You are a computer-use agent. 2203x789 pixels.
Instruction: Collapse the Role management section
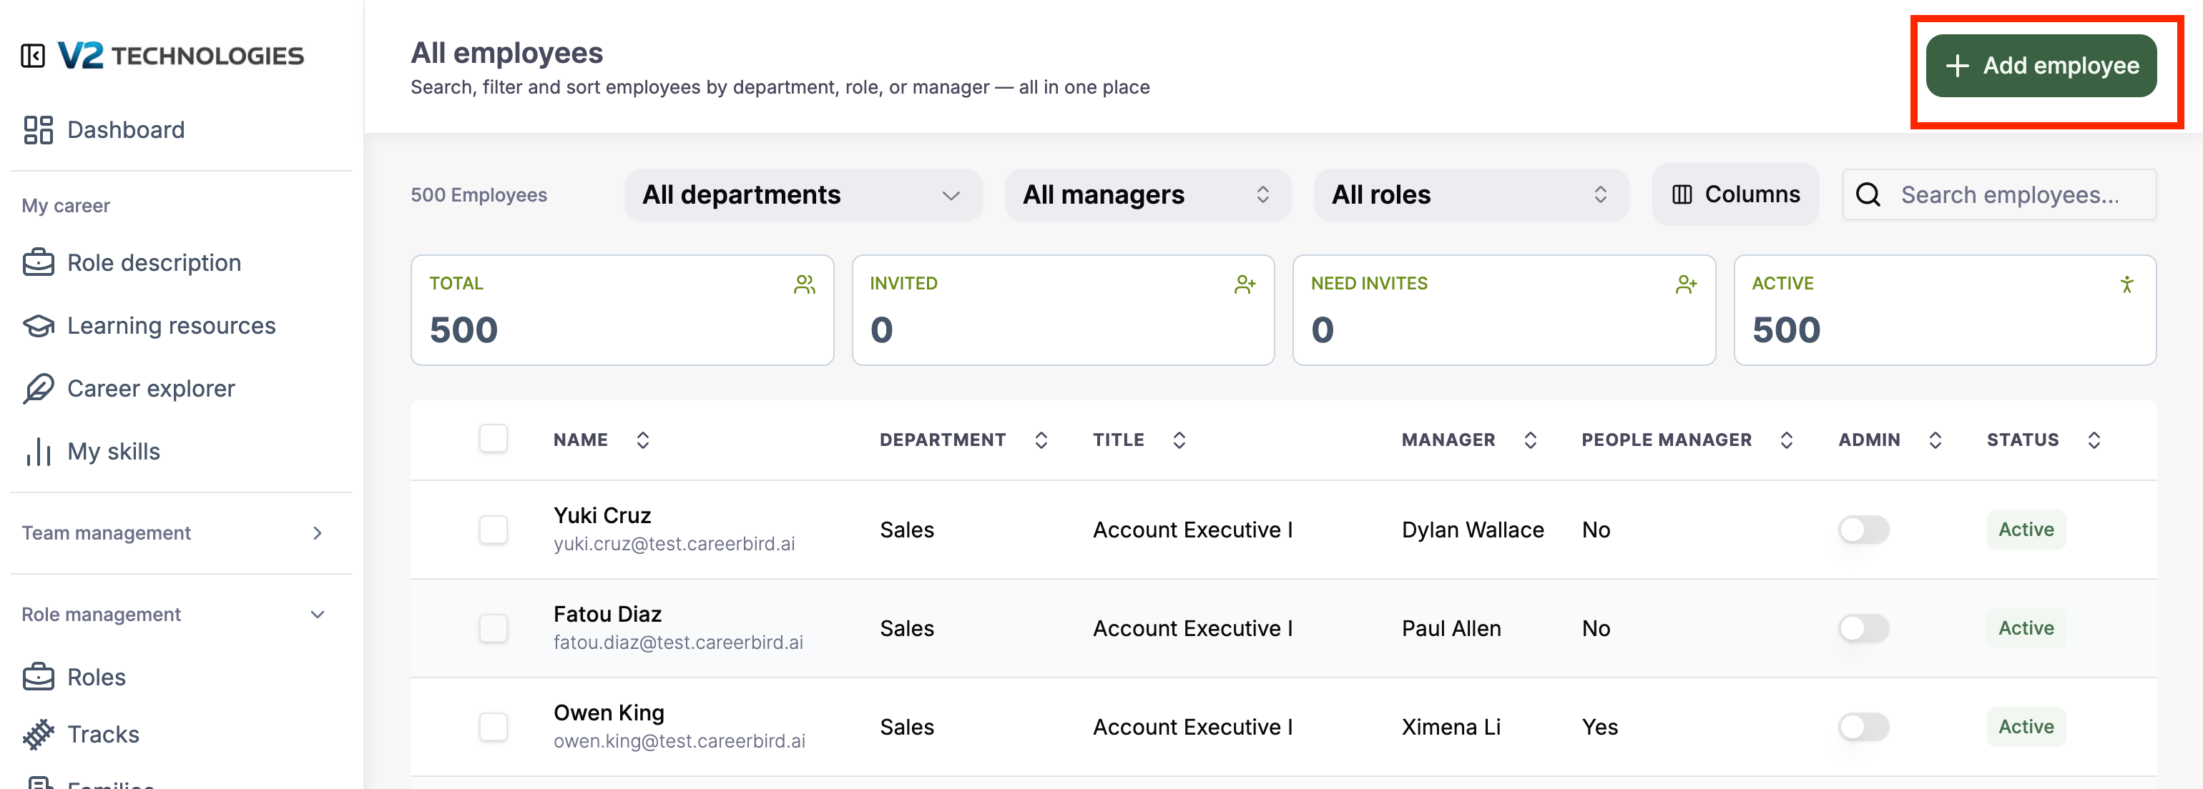[x=175, y=615]
